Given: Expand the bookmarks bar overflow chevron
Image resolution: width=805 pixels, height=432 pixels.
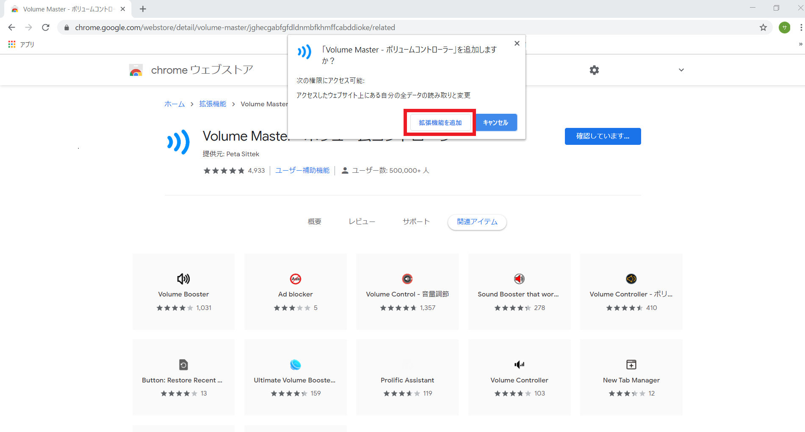Looking at the screenshot, I should [x=800, y=44].
